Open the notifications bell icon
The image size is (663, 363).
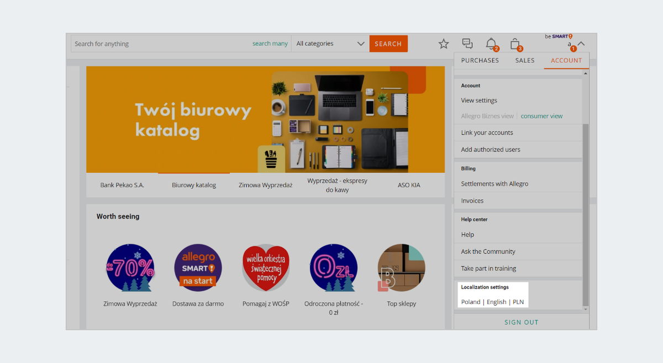pos(491,44)
